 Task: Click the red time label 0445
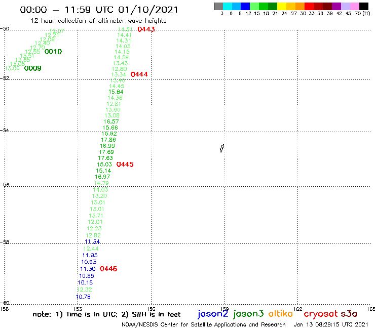(x=125, y=164)
